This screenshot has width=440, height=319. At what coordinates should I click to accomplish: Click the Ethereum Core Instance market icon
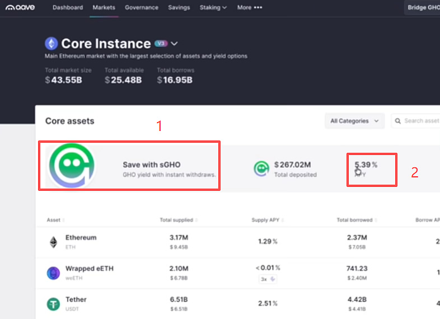coord(51,44)
